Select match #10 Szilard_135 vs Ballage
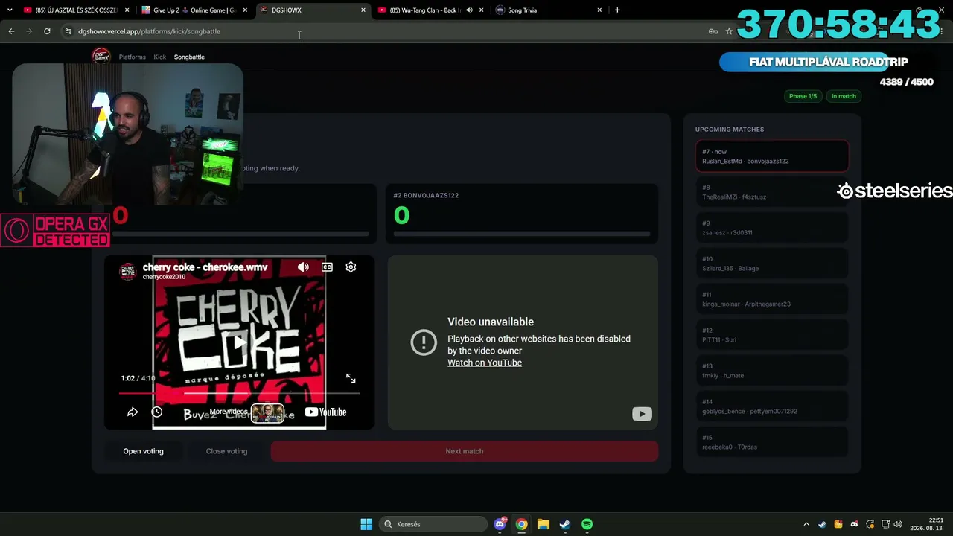953x536 pixels. pos(772,264)
